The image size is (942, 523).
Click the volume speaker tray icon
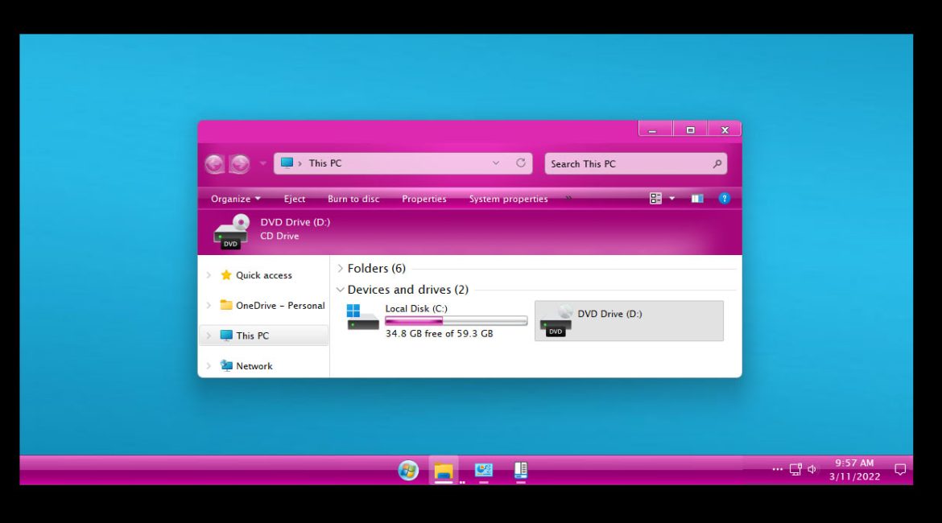tap(812, 469)
